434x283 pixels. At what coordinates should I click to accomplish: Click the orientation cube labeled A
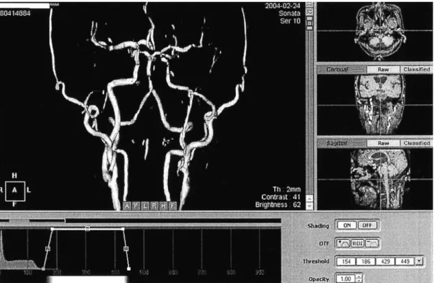[x=15, y=190]
